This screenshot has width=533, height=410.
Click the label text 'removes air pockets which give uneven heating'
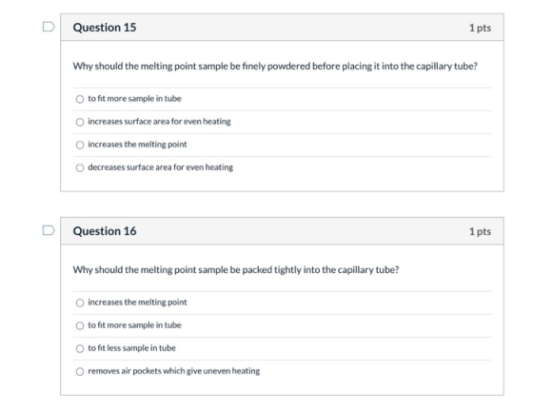click(x=174, y=371)
